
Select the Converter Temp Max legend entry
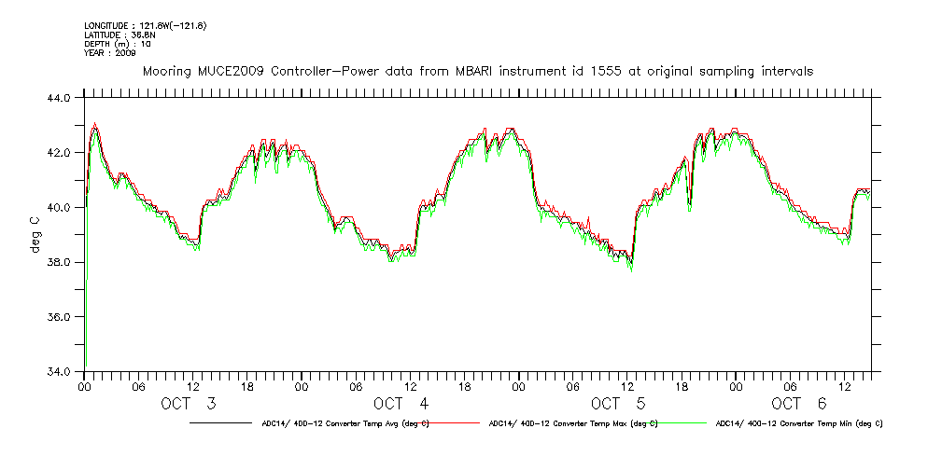click(573, 423)
